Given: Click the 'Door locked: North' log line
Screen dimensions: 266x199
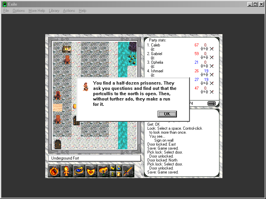Looking at the screenshot, I should tap(162, 160).
